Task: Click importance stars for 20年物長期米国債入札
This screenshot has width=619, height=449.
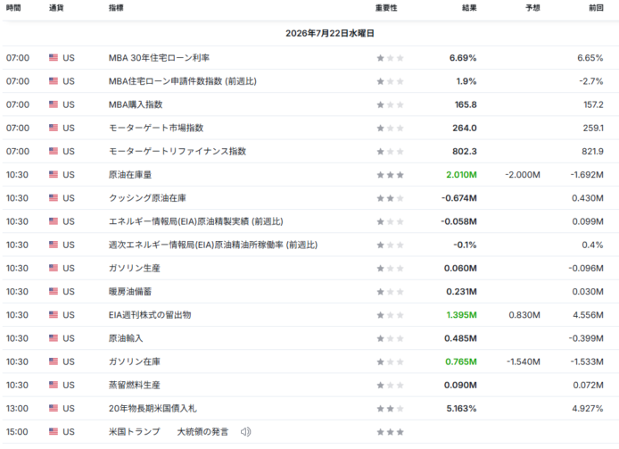Action: click(390, 408)
